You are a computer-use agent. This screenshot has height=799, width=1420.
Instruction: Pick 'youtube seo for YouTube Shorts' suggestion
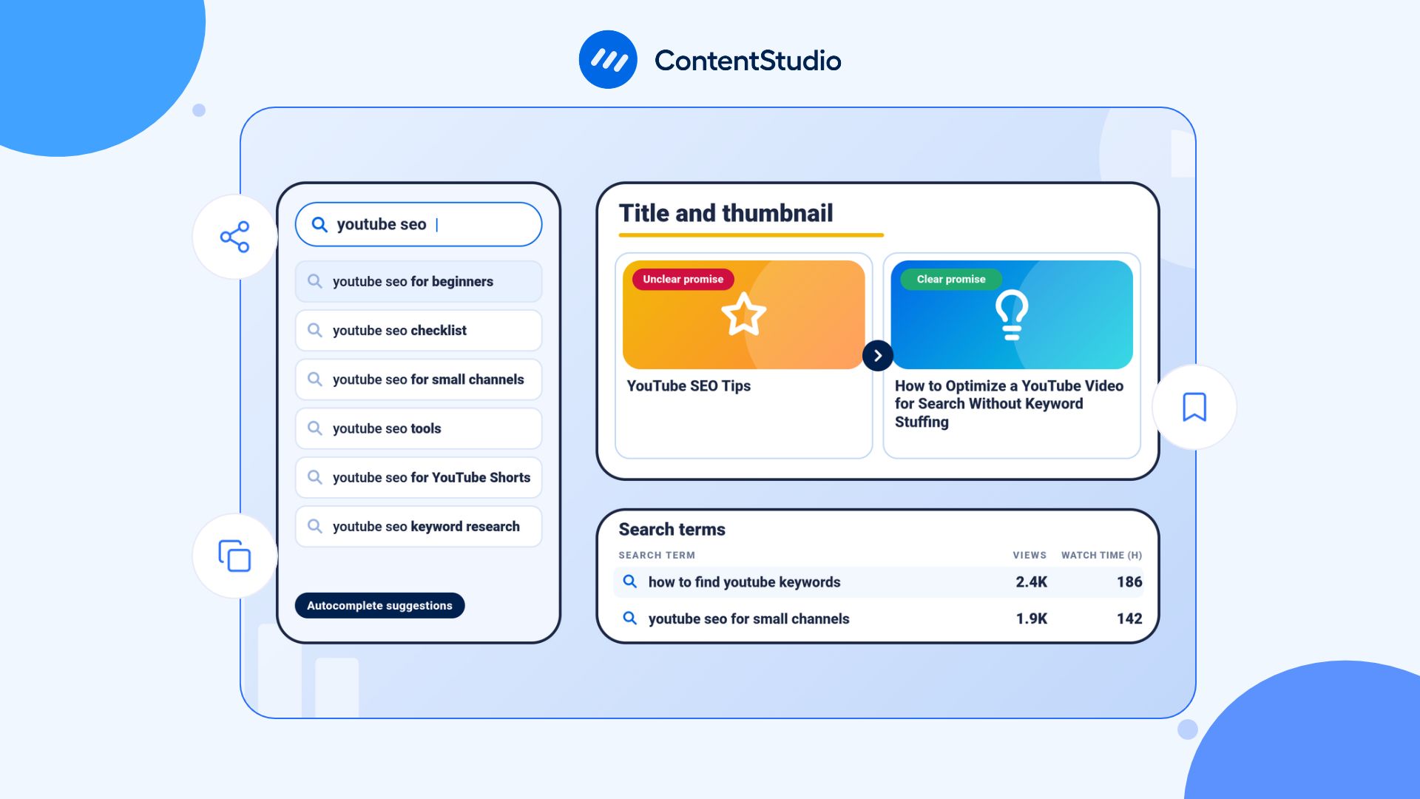coord(419,477)
